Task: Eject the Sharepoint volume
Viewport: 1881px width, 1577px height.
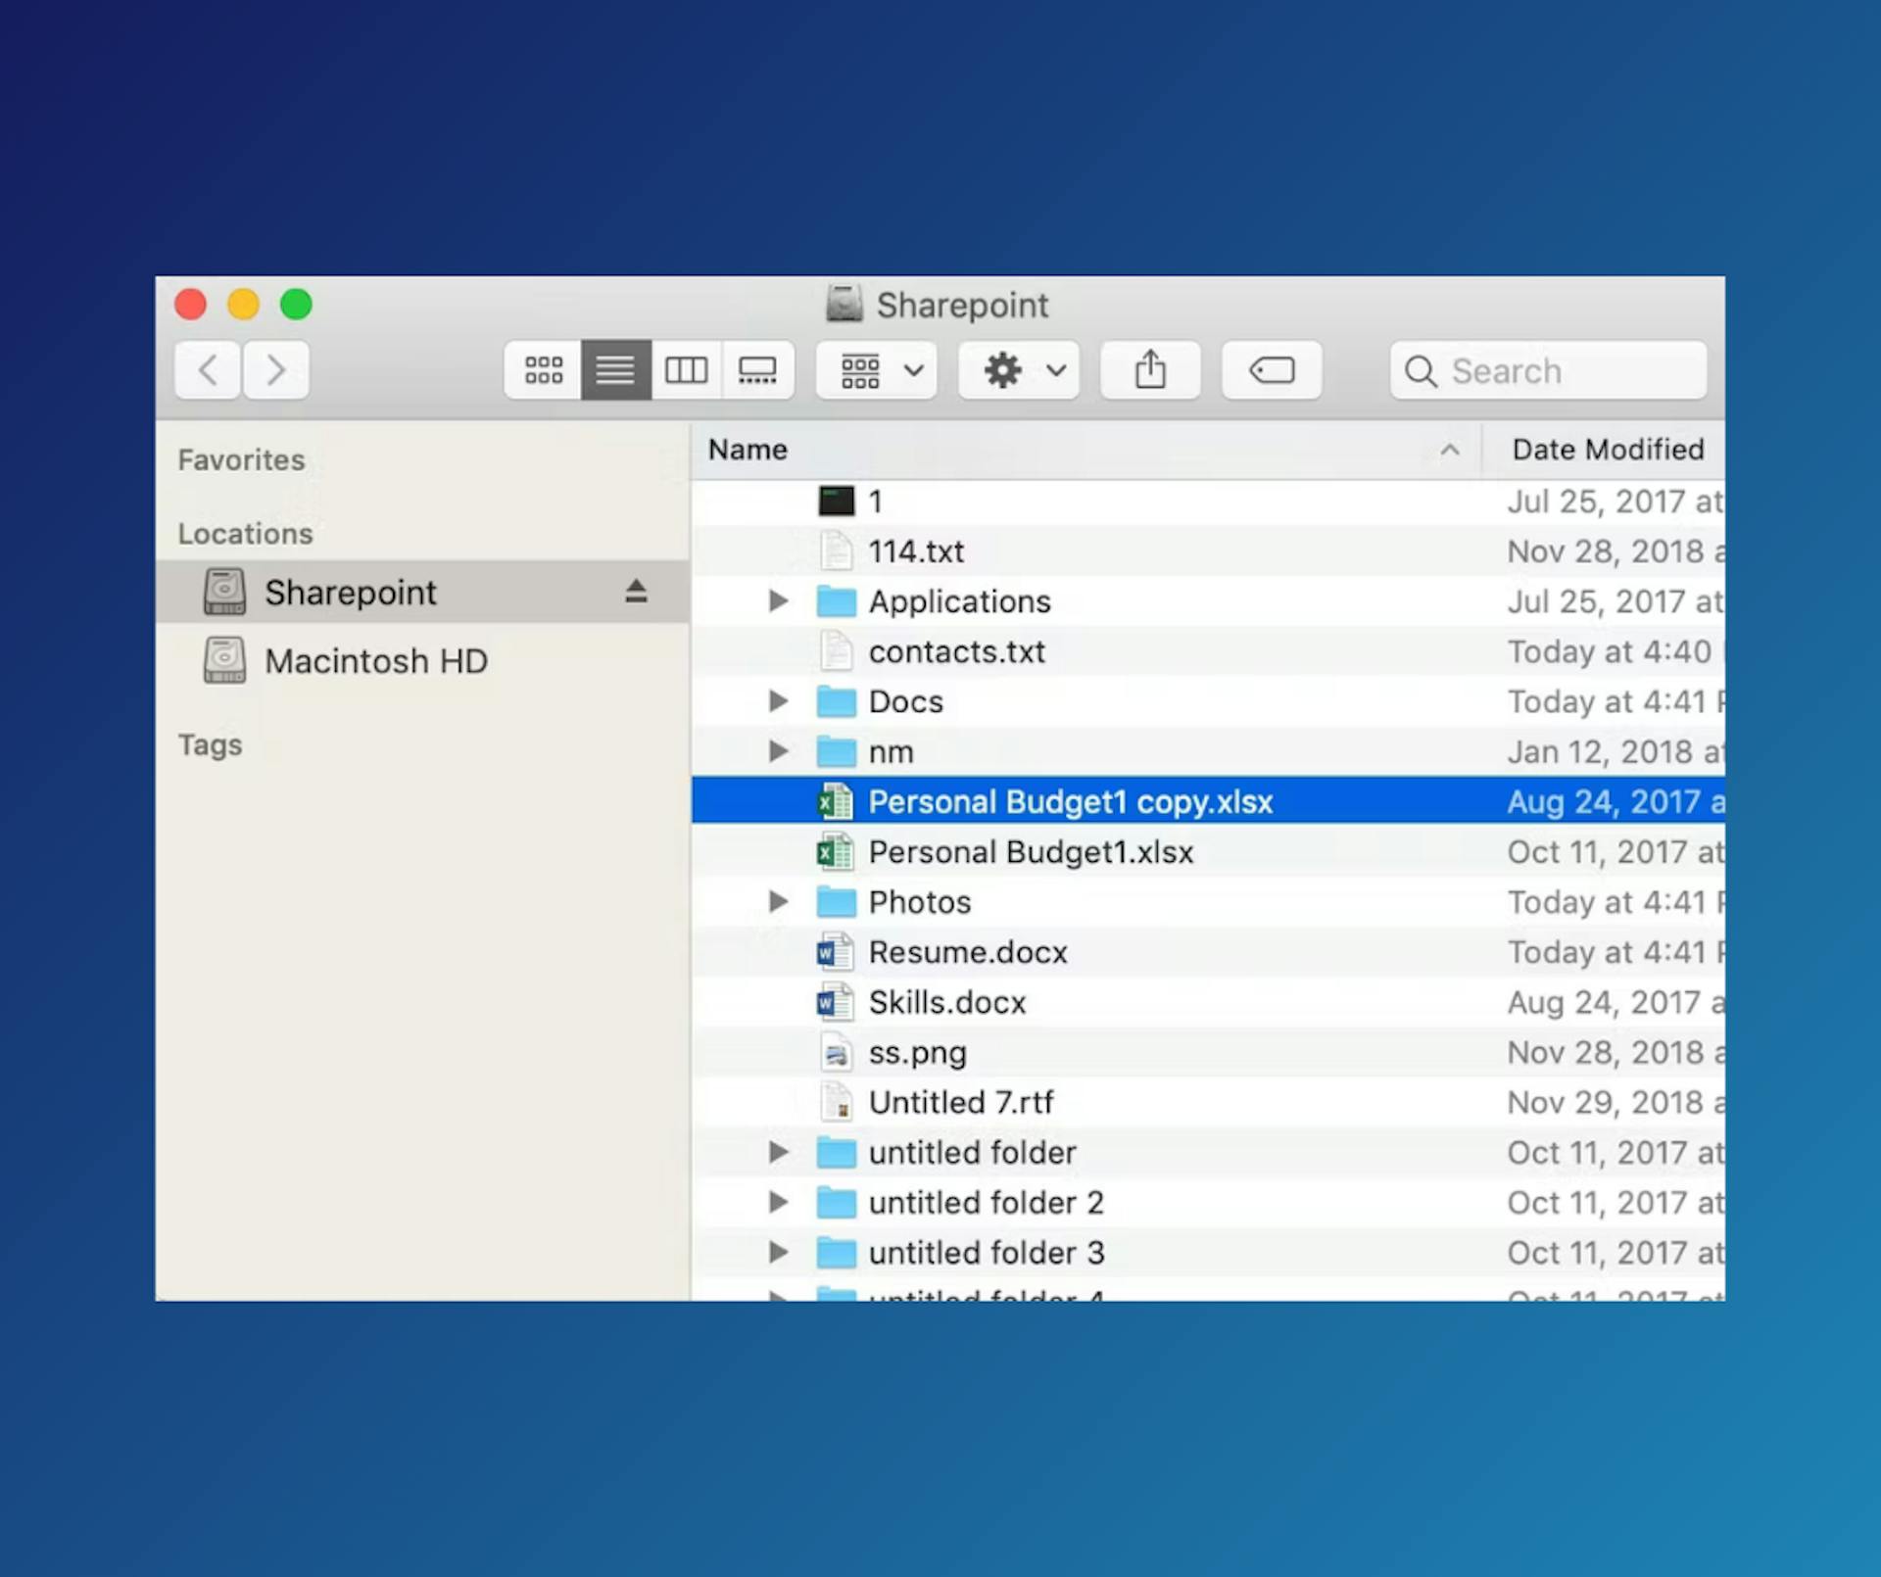Action: pos(636,592)
